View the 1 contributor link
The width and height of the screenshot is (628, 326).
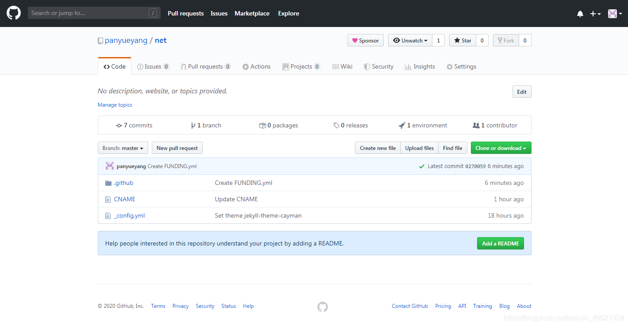tap(495, 125)
